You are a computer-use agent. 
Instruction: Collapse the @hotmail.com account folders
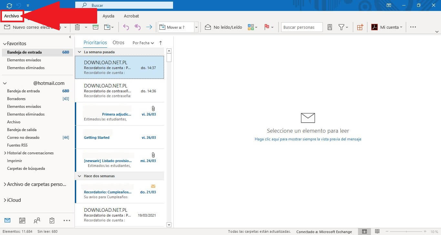tap(5, 83)
